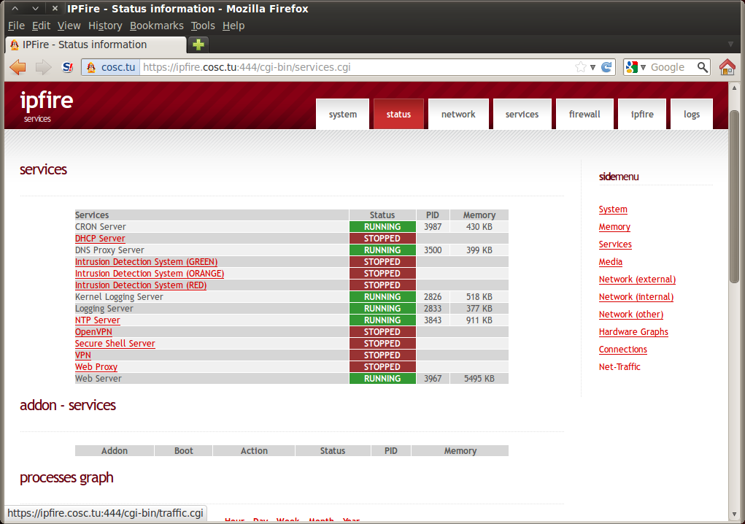
Task: Switch to the firewall tab
Action: (x=584, y=114)
